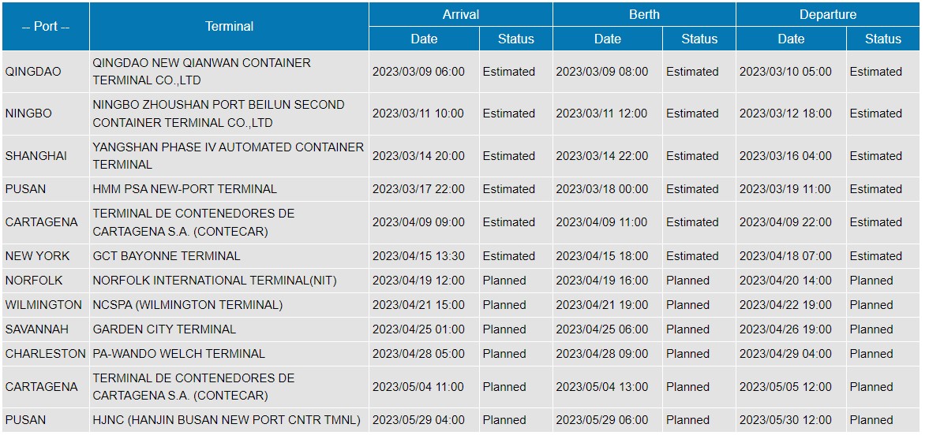Viewport: 929px width, 439px height.
Task: Select the Berth group header
Action: pos(644,14)
